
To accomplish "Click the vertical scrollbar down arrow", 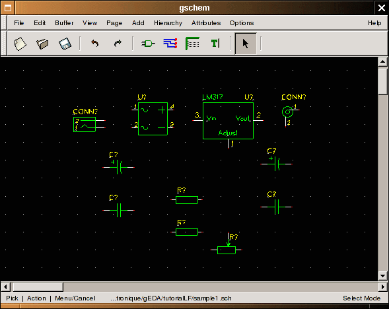I will 382,276.
